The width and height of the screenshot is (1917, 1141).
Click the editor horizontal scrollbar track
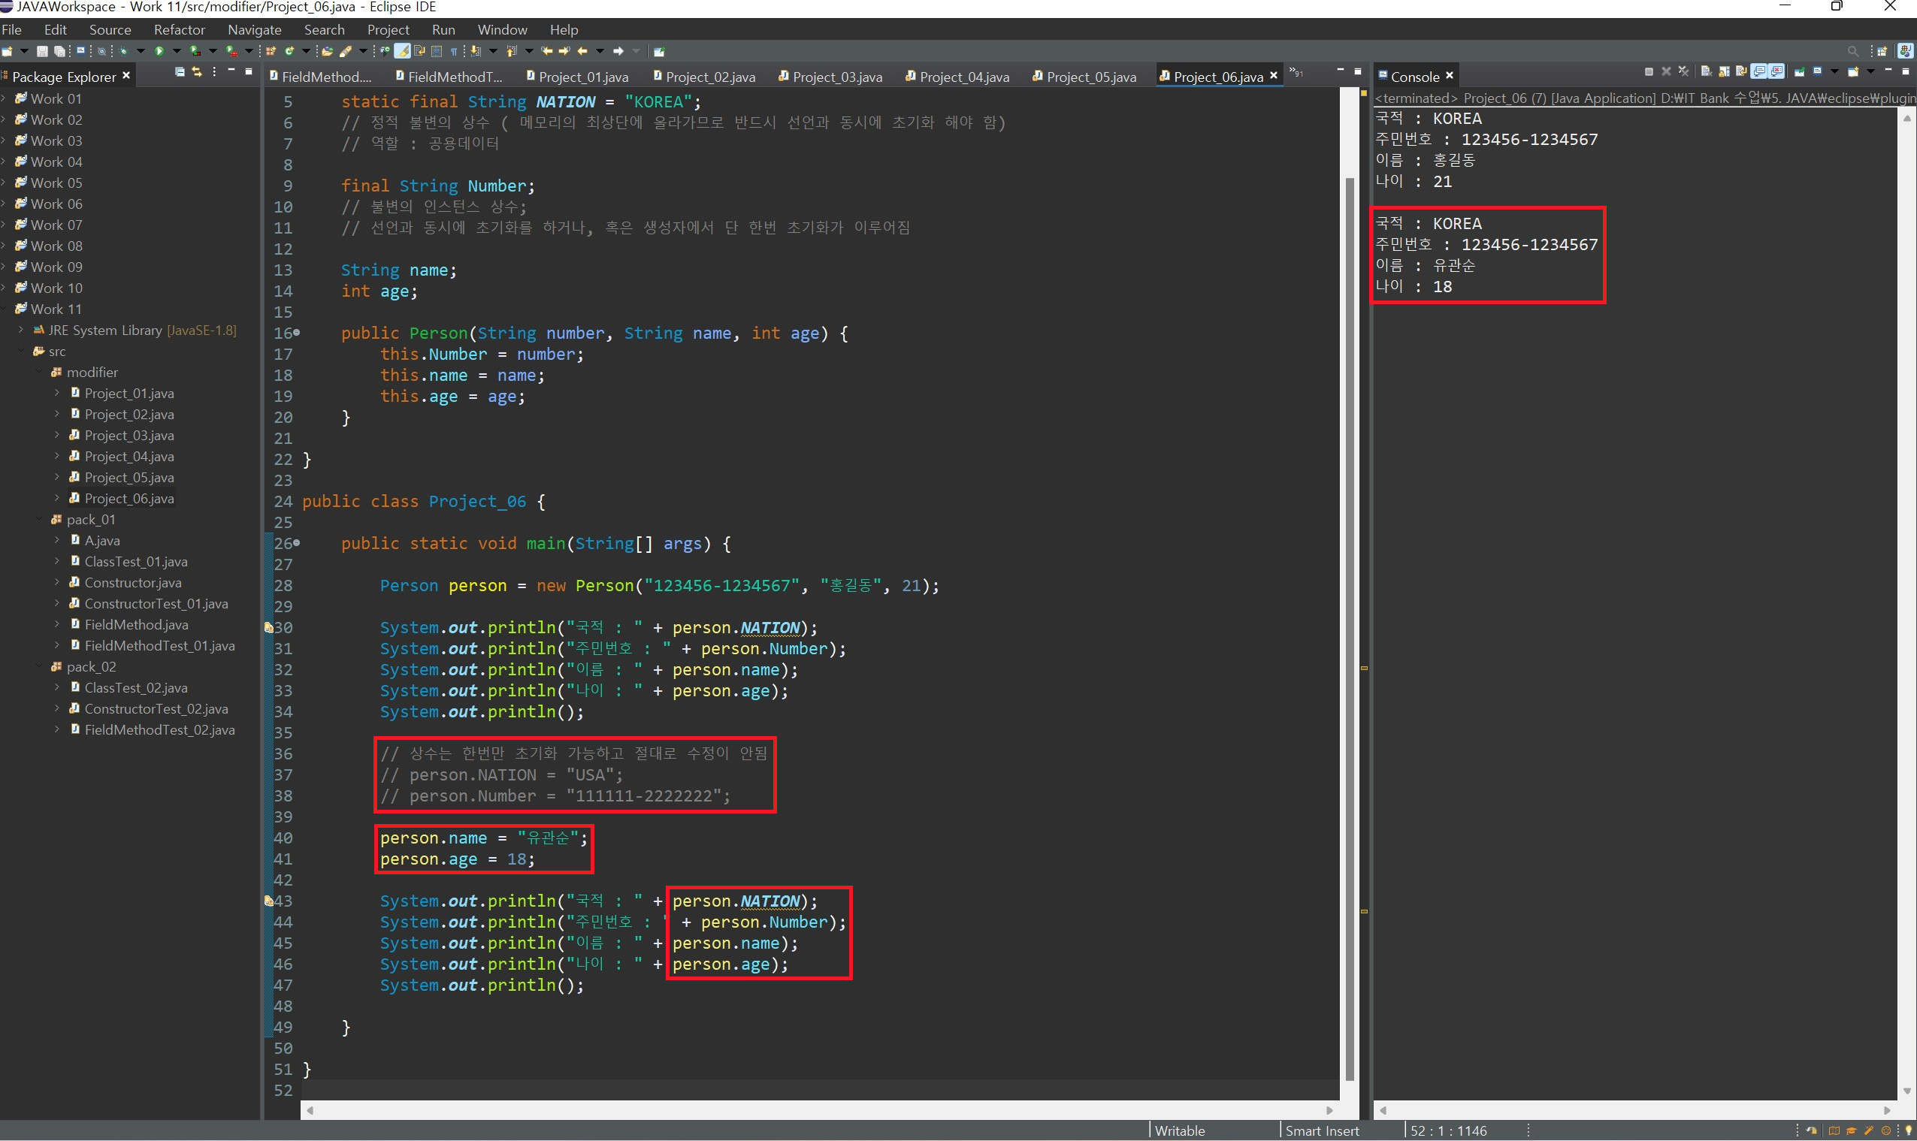[819, 1110]
